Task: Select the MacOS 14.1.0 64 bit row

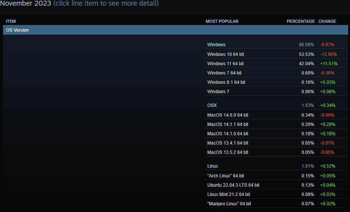Action: [228, 134]
